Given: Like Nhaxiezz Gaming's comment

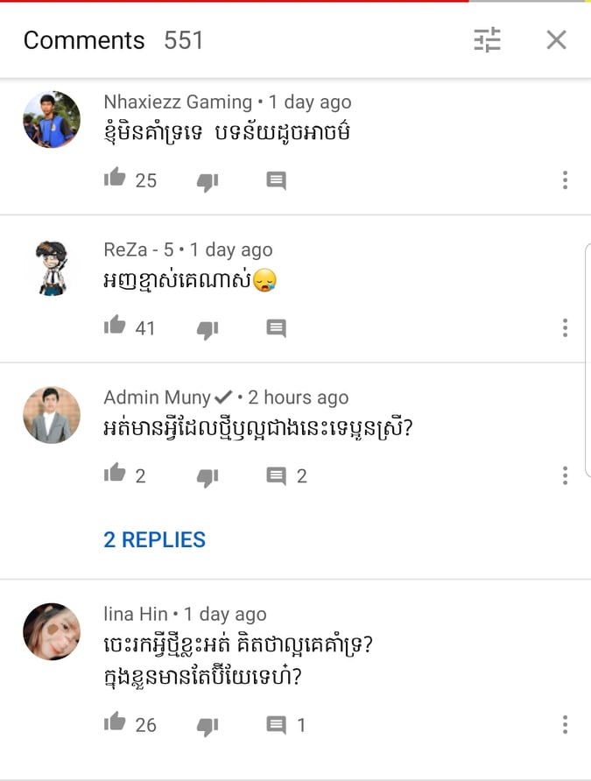Looking at the screenshot, I should pos(115,178).
